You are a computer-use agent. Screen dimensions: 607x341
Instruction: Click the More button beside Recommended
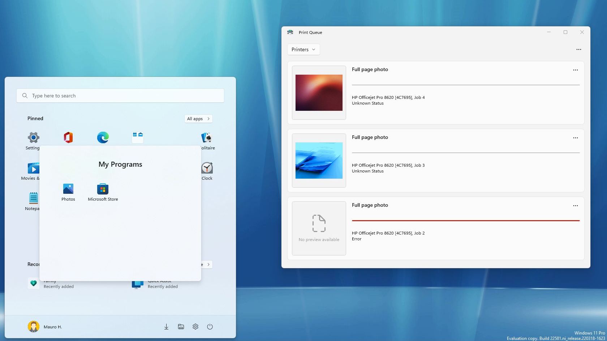coord(207,265)
